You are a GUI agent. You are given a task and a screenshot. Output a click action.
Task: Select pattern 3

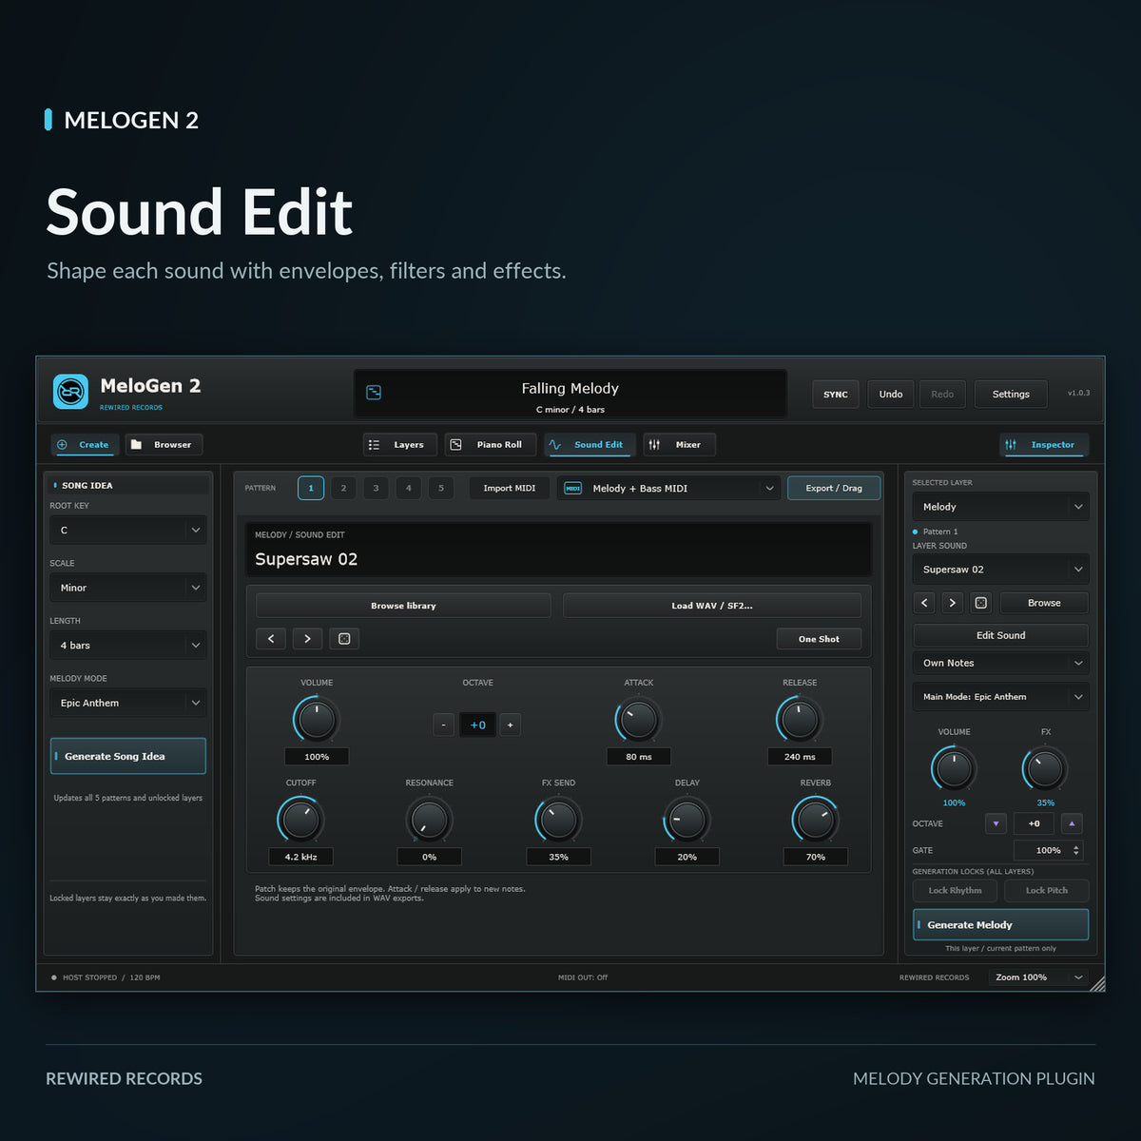tap(376, 488)
